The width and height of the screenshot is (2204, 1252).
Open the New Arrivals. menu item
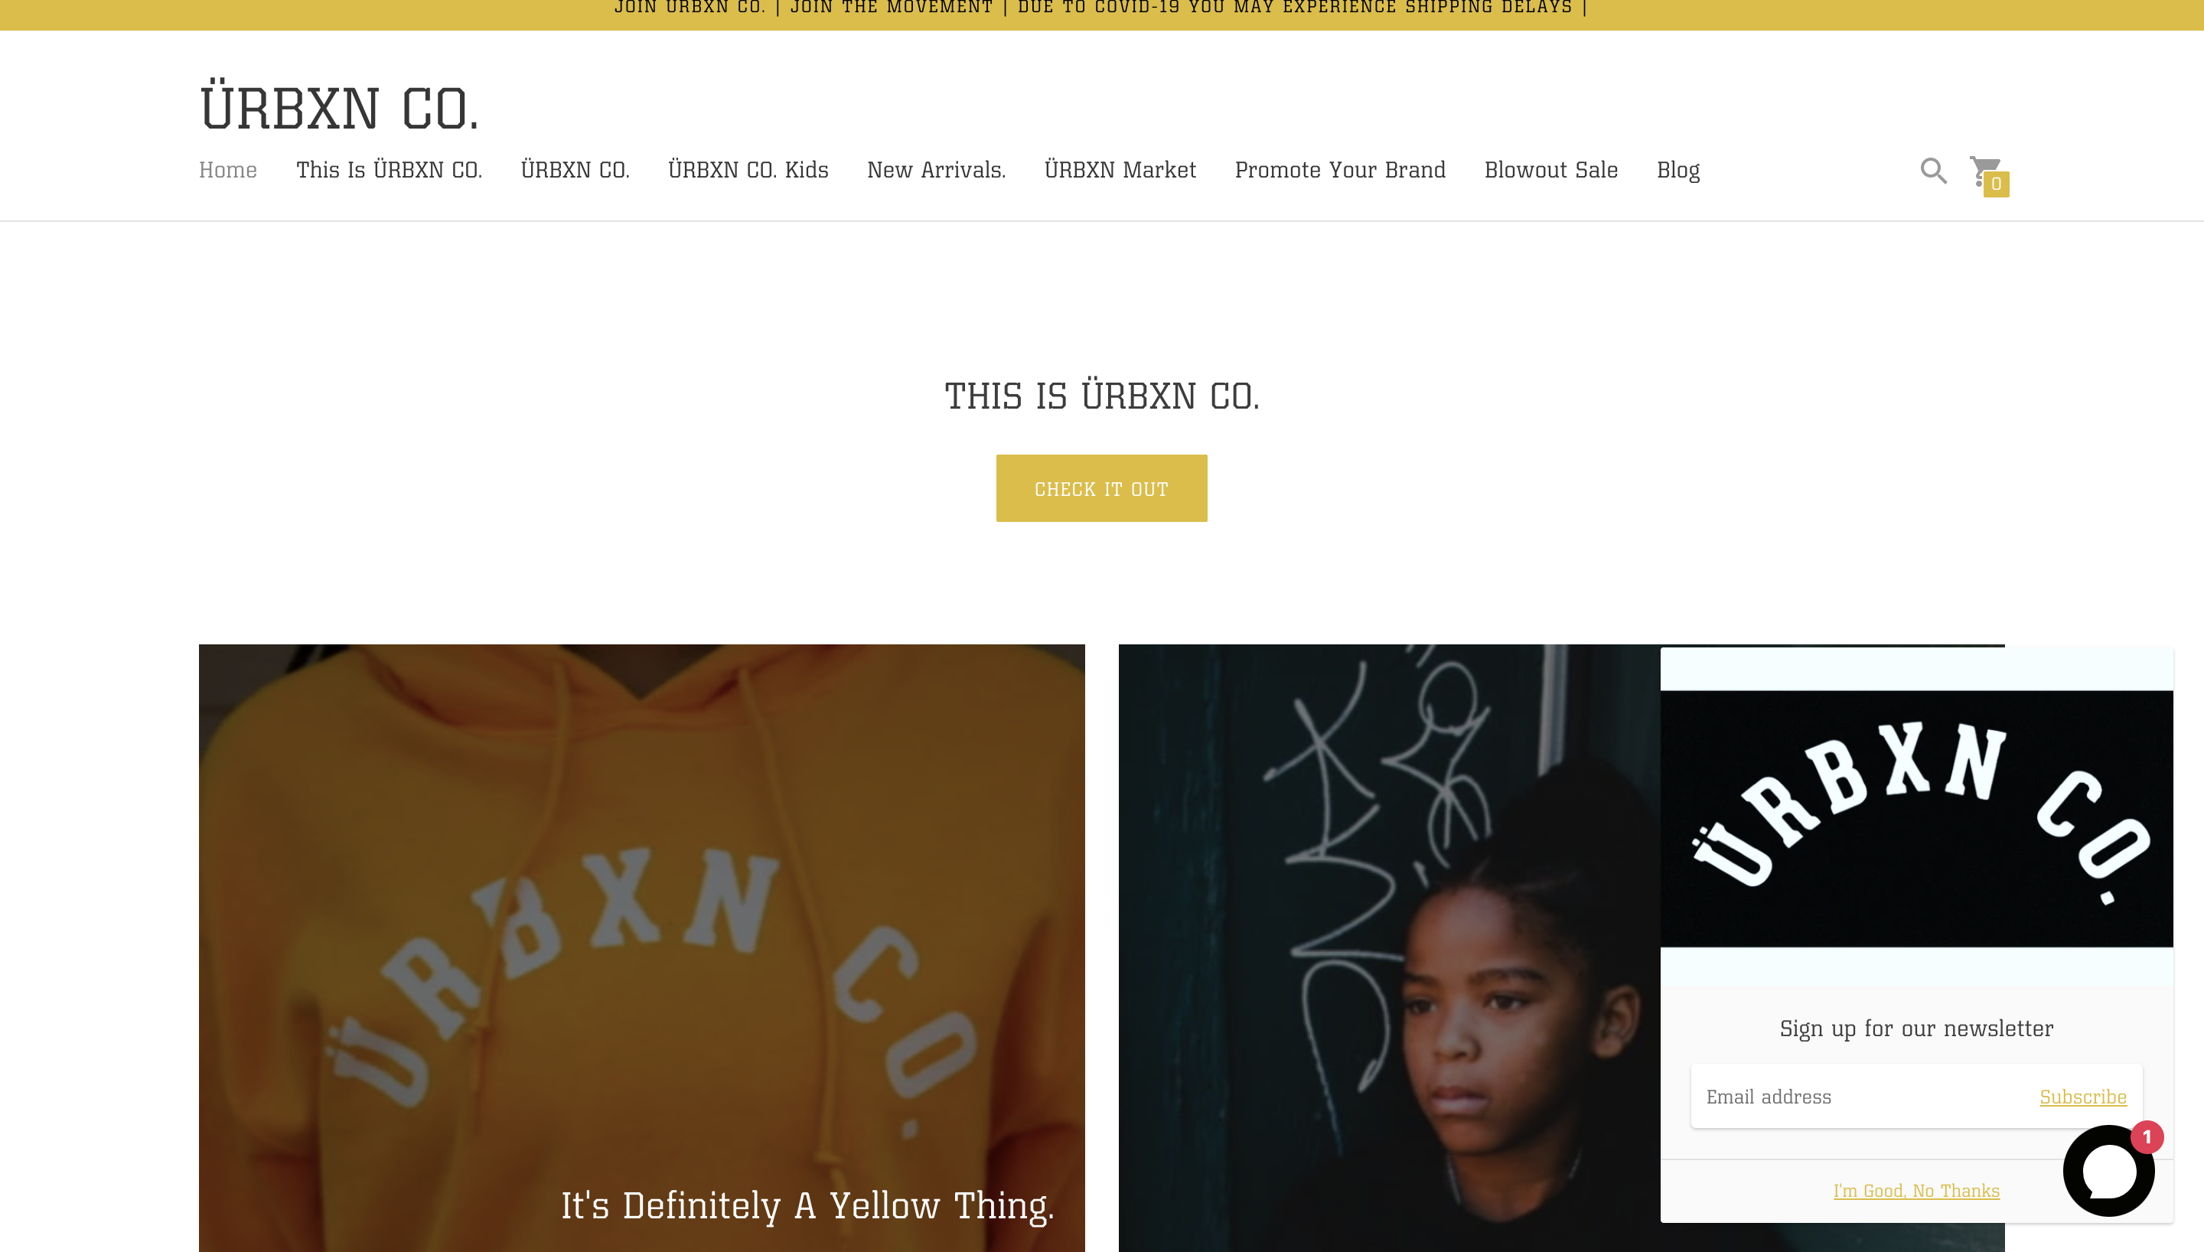tap(936, 170)
